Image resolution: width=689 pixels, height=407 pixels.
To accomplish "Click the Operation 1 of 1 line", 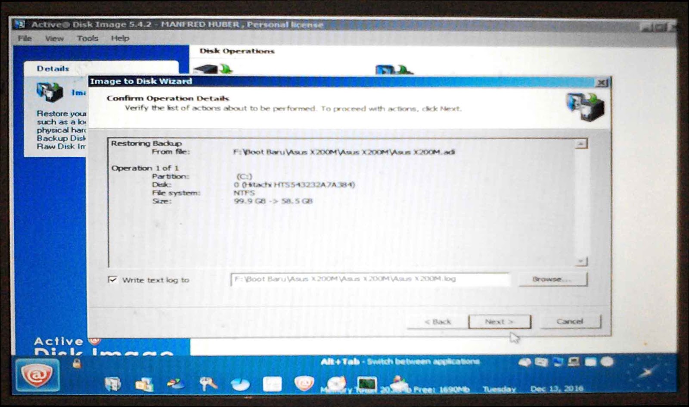I will tap(145, 168).
